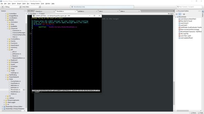Open the Run menu
Image resolution: width=204 pixels, height=114 pixels.
point(28,3)
